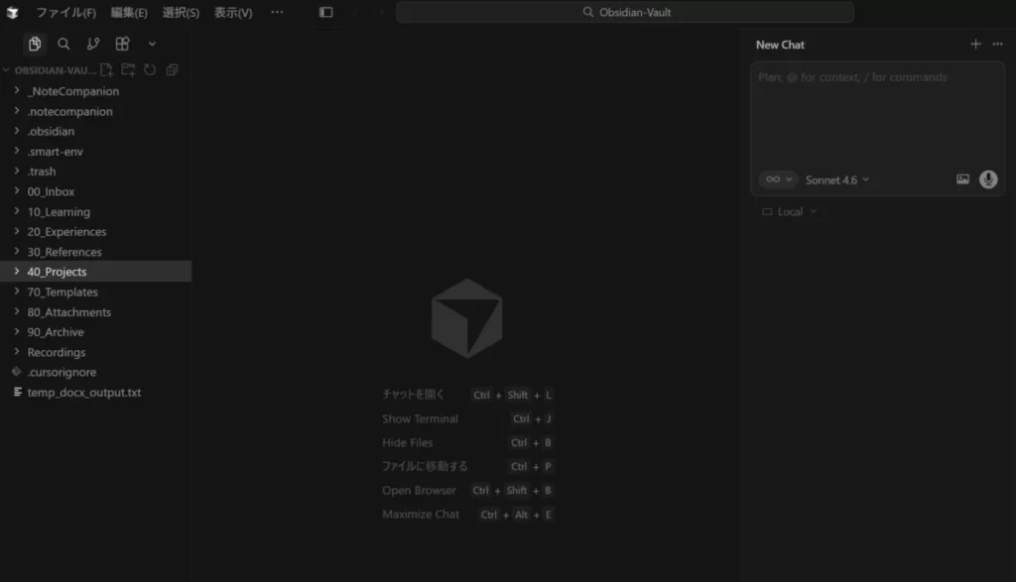
Task: Expand the 40_Projects folder
Action: 57,272
